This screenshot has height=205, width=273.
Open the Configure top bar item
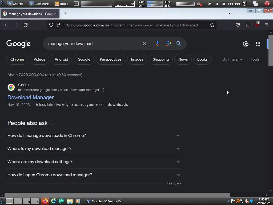click(x=39, y=4)
